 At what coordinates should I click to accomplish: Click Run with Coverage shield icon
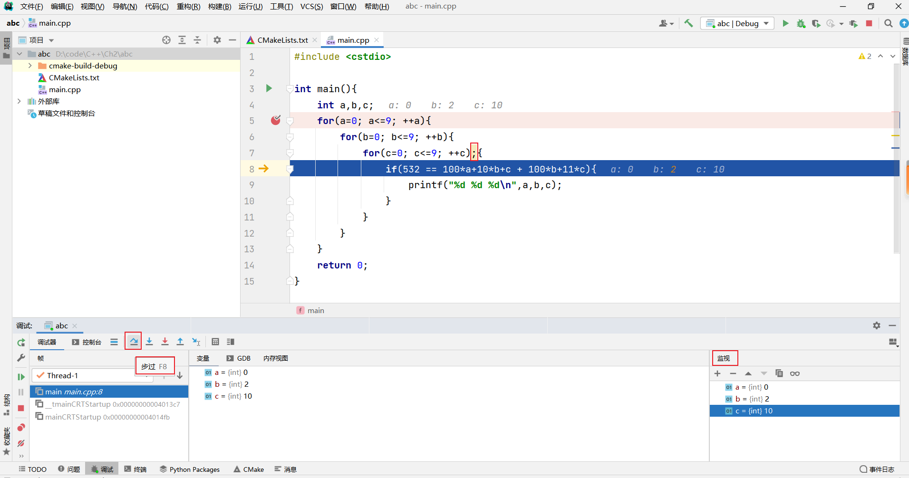click(x=816, y=23)
